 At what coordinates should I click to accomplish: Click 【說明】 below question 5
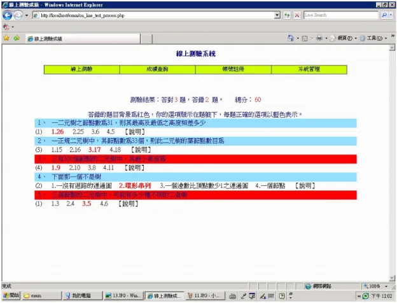[x=129, y=204]
